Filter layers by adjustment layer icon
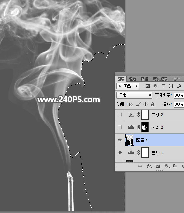This screenshot has height=213, width=184. click(x=155, y=86)
